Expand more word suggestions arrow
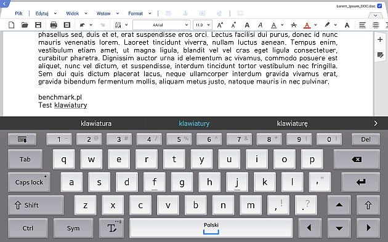388x242 pixels. (x=376, y=123)
